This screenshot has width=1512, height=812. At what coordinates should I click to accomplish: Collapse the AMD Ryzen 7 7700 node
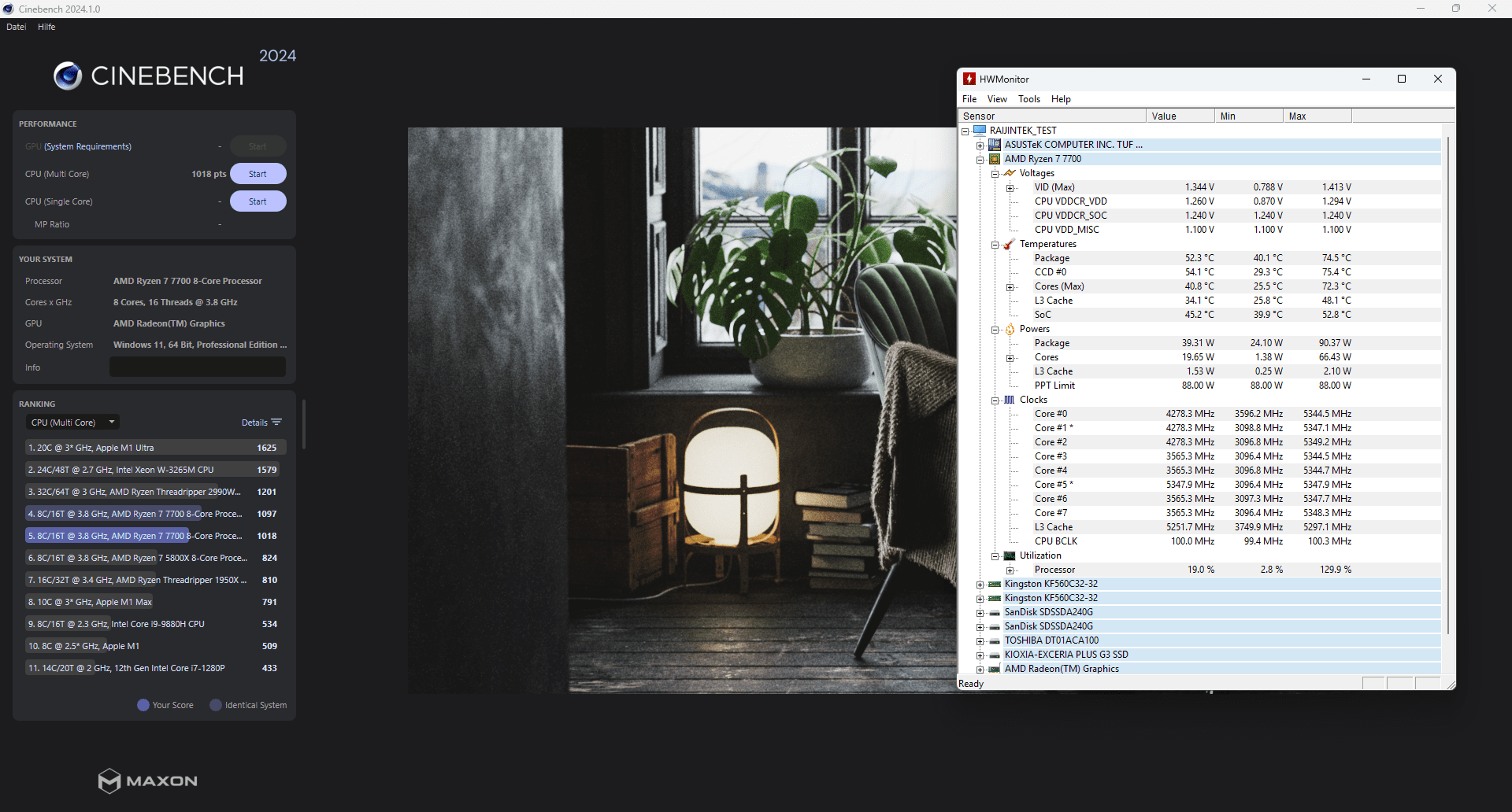point(980,160)
